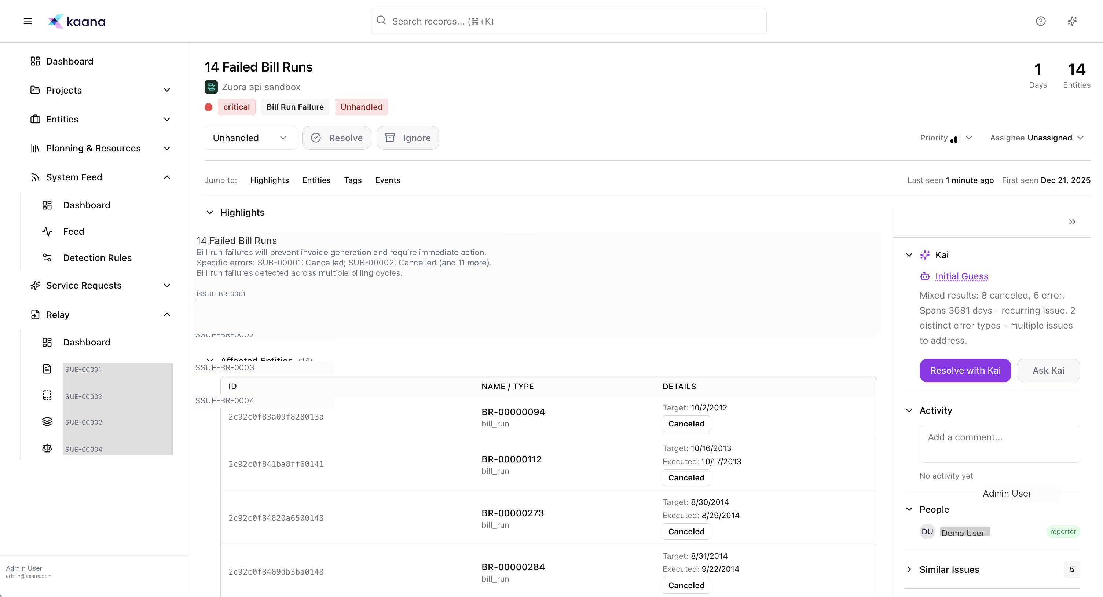Click the scales icon beside SUB-00004
The width and height of the screenshot is (1103, 597).
pyautogui.click(x=47, y=448)
